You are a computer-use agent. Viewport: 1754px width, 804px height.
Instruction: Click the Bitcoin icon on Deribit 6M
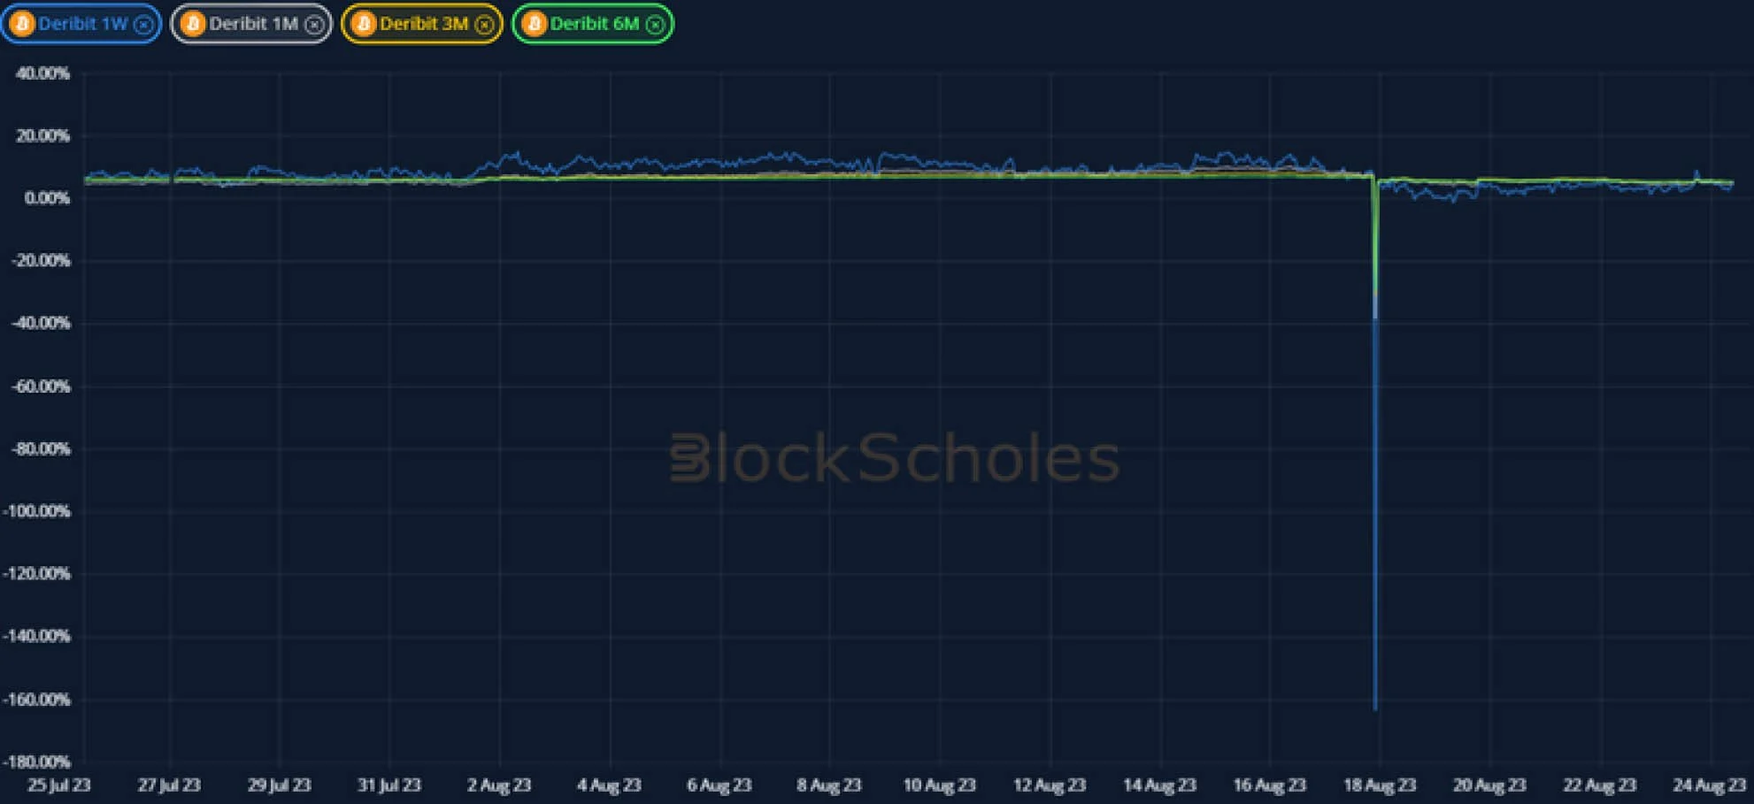[x=534, y=24]
